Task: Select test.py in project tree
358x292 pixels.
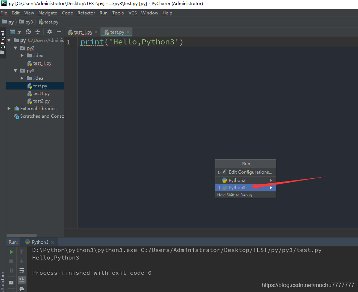Action: coord(40,86)
